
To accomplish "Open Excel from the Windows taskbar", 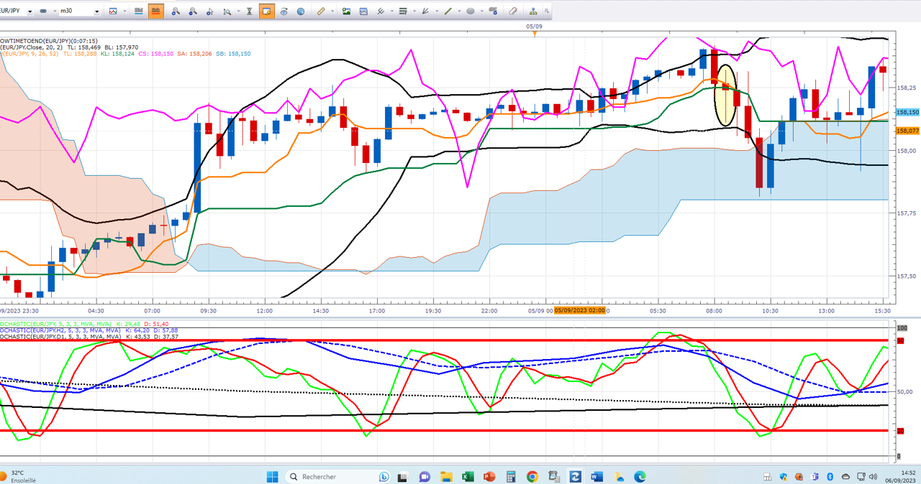I will click(468, 477).
